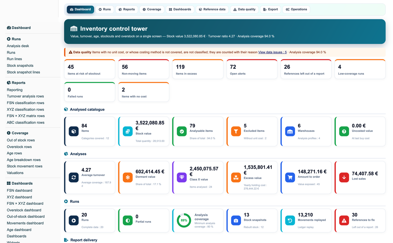
Task: Open the Export tab
Action: pos(271,9)
